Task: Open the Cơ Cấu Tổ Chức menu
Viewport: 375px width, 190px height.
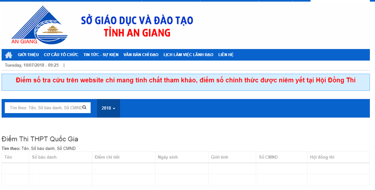Action: pyautogui.click(x=61, y=55)
